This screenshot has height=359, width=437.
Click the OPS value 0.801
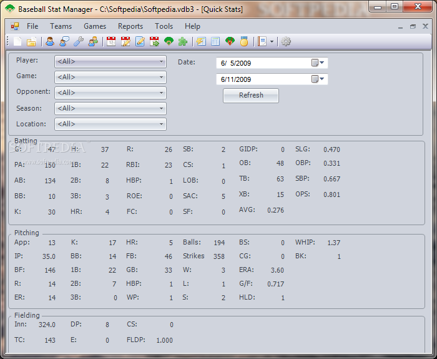coord(331,195)
